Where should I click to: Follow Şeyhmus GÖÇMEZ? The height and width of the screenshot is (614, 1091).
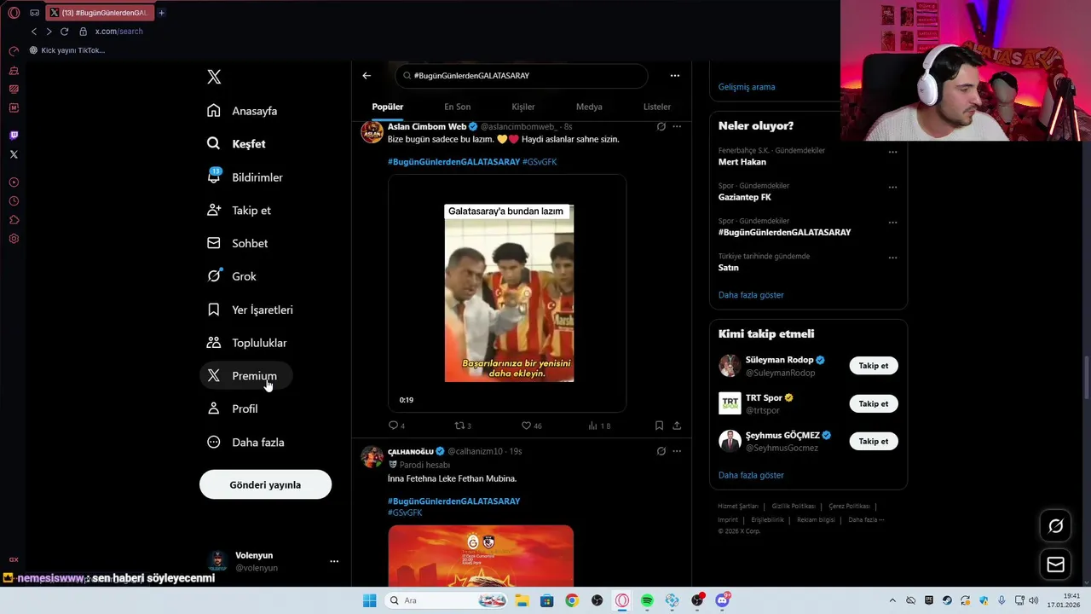pos(874,441)
